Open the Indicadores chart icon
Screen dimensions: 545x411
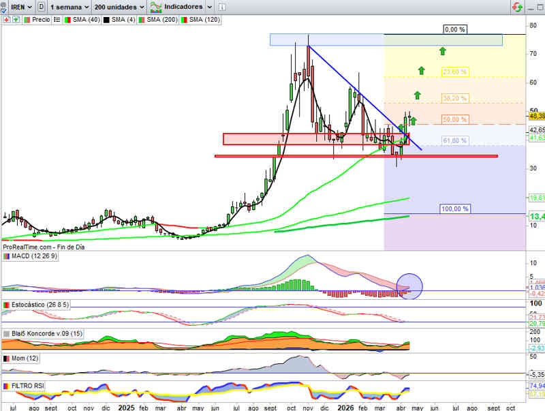[156, 7]
